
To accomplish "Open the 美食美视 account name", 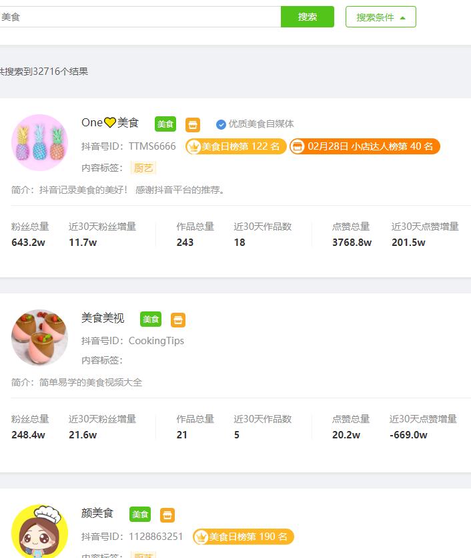I will 103,318.
